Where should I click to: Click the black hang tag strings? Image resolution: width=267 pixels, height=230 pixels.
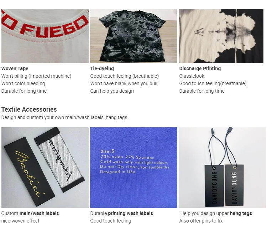coord(220,147)
